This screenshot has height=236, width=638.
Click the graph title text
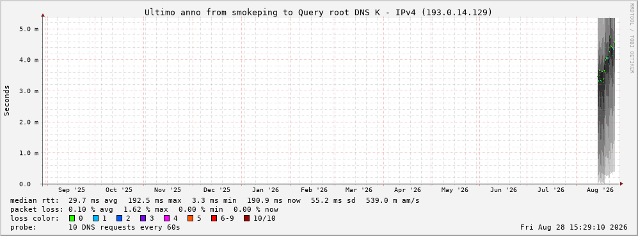pyautogui.click(x=318, y=13)
